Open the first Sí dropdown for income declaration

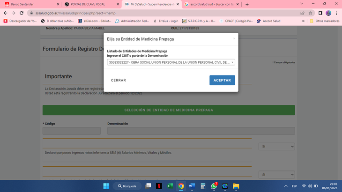coord(276,147)
